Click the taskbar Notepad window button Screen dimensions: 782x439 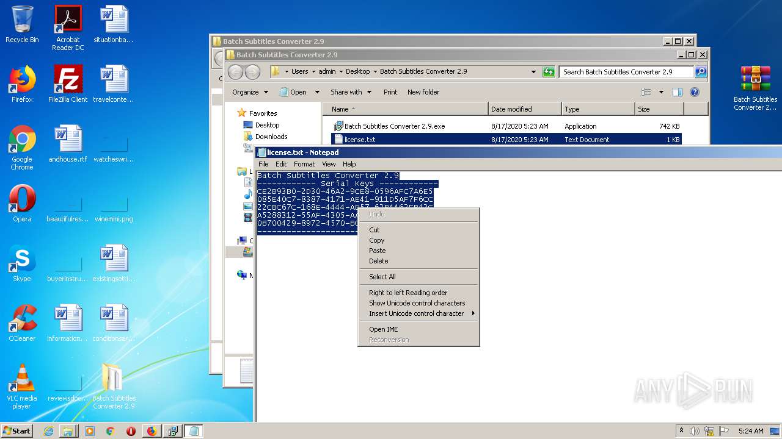194,431
